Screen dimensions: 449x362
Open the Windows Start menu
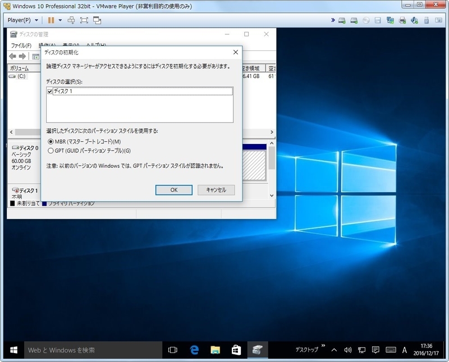coord(13,350)
